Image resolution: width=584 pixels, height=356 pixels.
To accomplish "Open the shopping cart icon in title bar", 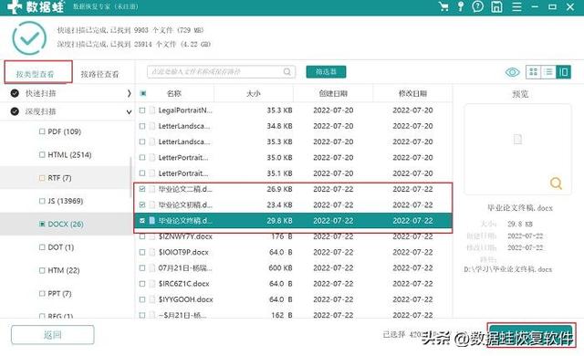I will coord(443,6).
